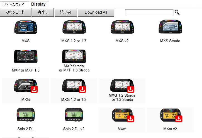Select the MXm device image
The image size is (202, 138).
122,115
